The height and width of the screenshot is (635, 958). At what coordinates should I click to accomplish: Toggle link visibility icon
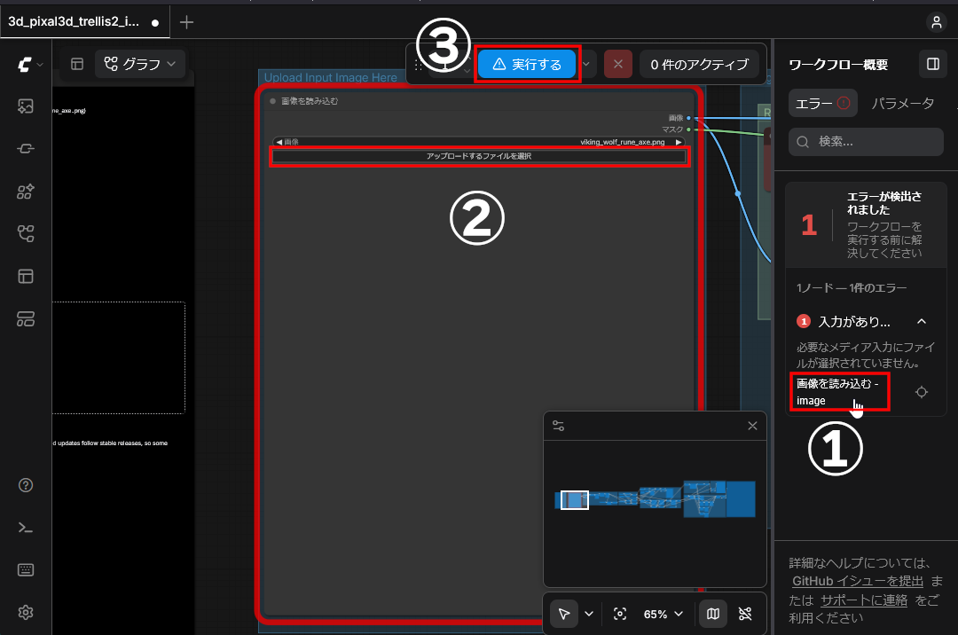[745, 614]
